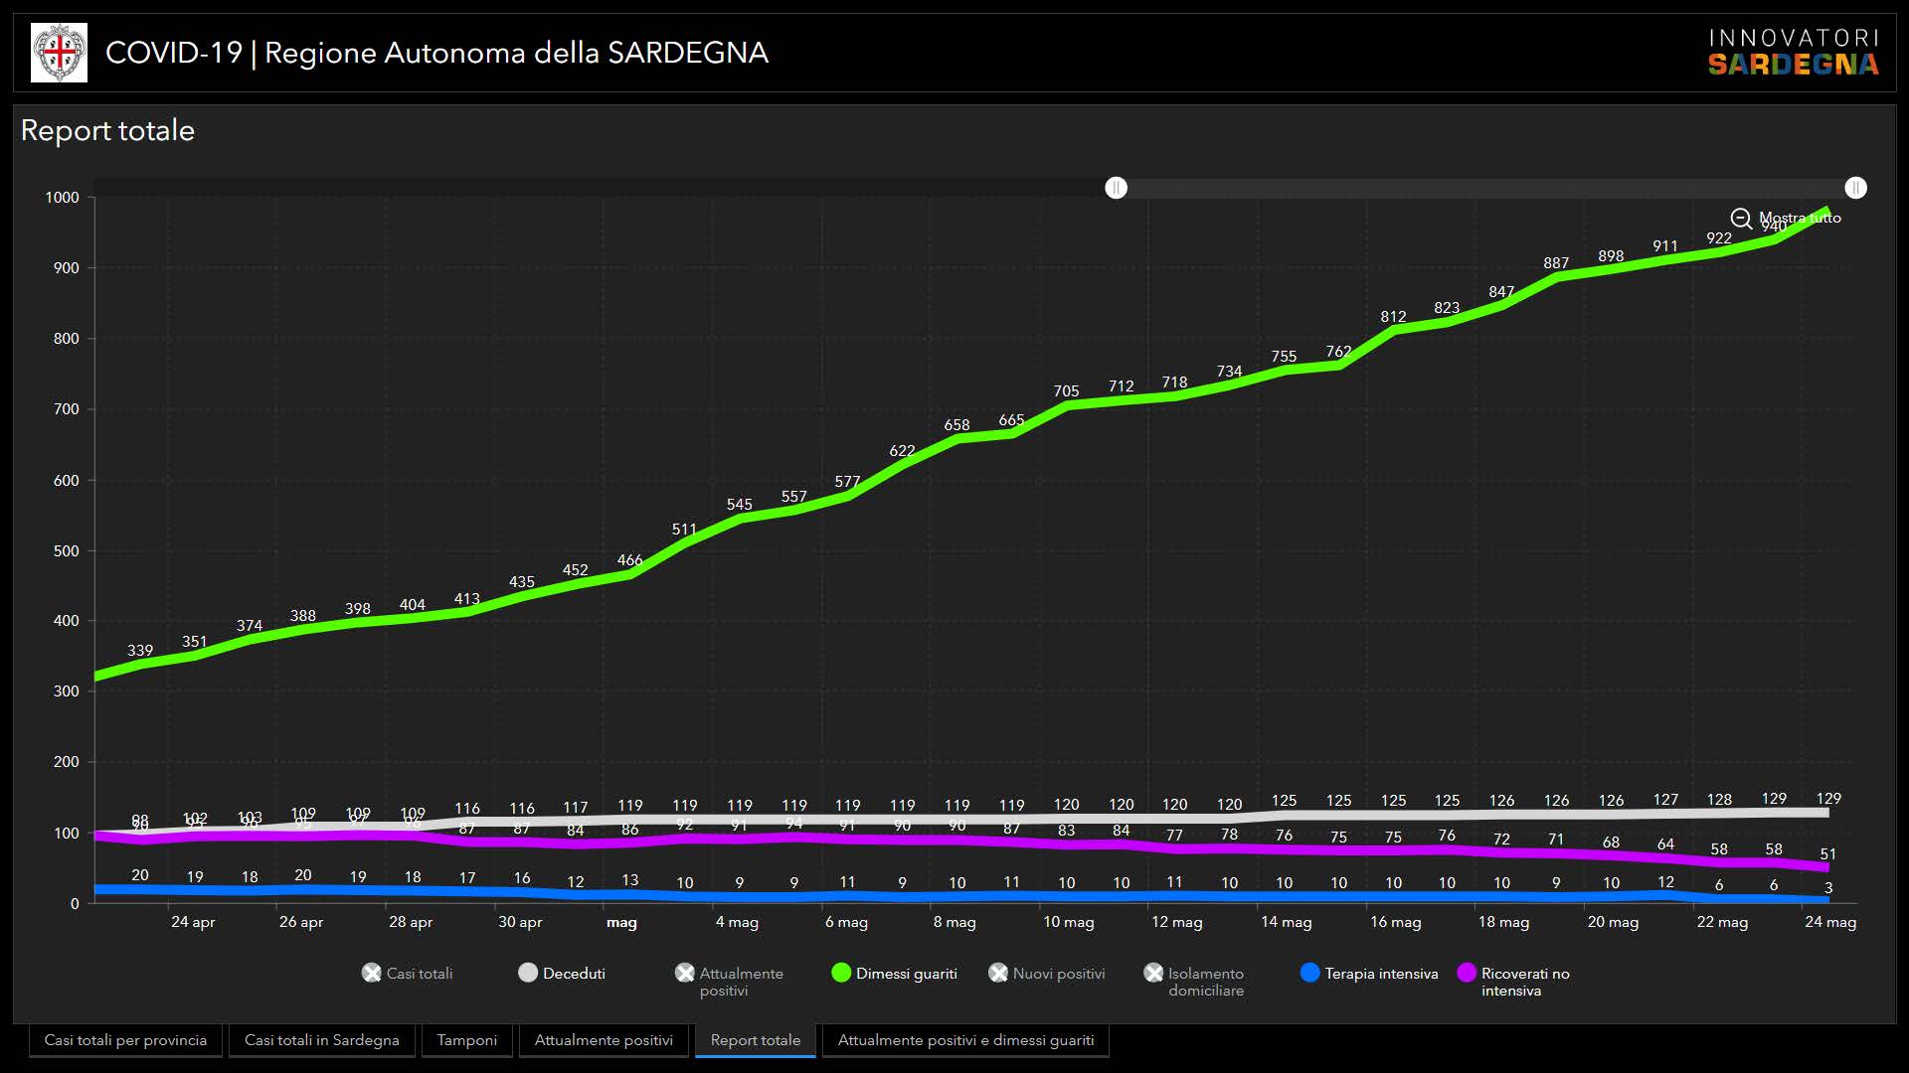Click the Innovatori Sardegna logo
The image size is (1909, 1073).
[x=1793, y=53]
